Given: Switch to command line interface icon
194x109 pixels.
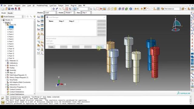Looking at the screenshot, I should [x=3, y=102].
